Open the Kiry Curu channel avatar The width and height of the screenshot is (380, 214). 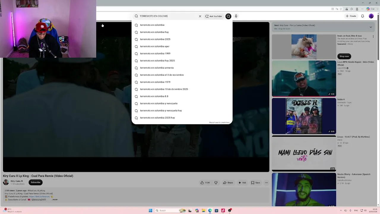coord(6,182)
